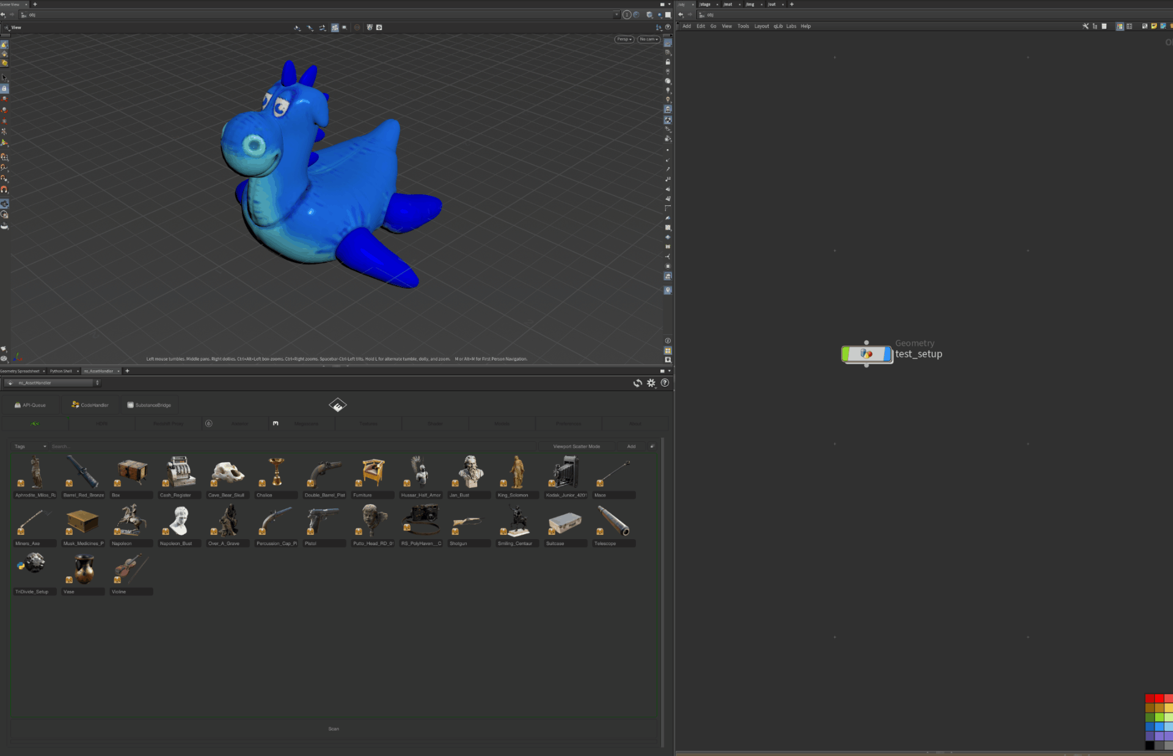Open the Persp camera dropdown

624,39
